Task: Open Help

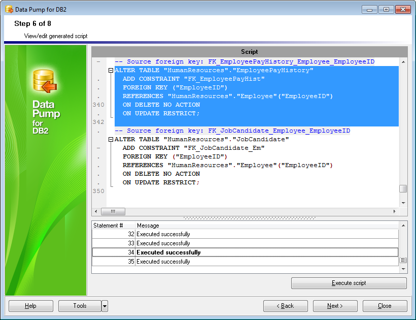Action: click(31, 306)
